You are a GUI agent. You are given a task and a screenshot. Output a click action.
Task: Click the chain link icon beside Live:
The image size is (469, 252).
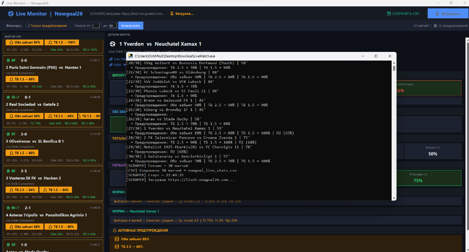[111, 59]
